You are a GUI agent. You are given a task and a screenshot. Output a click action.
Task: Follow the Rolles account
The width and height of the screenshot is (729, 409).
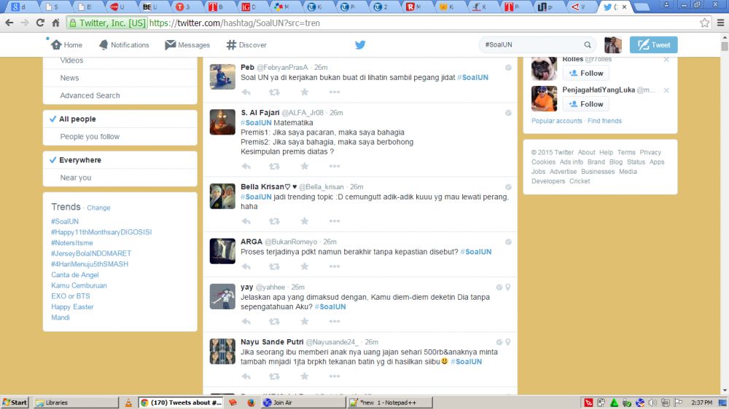(x=586, y=74)
